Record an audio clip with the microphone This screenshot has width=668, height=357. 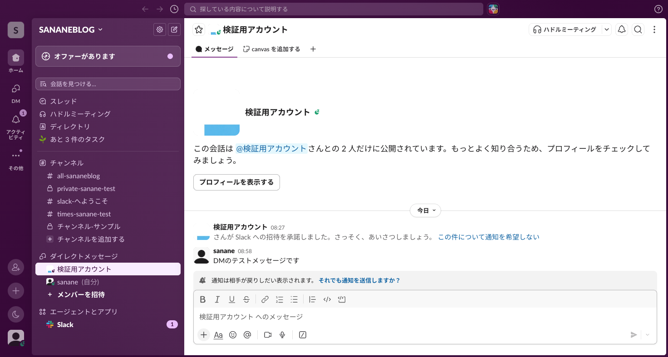click(x=282, y=335)
